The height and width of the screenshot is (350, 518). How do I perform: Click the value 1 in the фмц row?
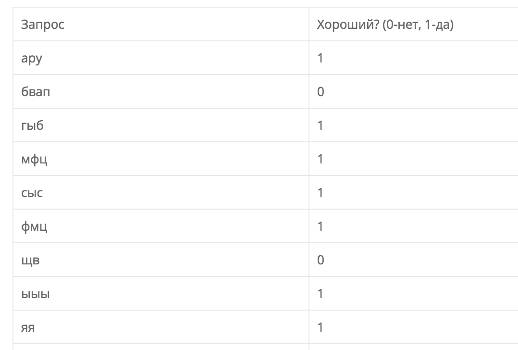(x=321, y=226)
